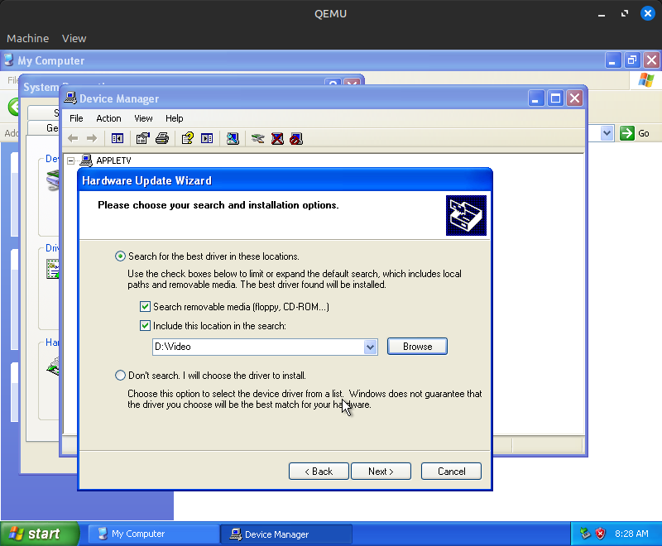Screen dimensions: 662x546
Task: Click the Hardware Update Wizard title bar
Action: 285,180
